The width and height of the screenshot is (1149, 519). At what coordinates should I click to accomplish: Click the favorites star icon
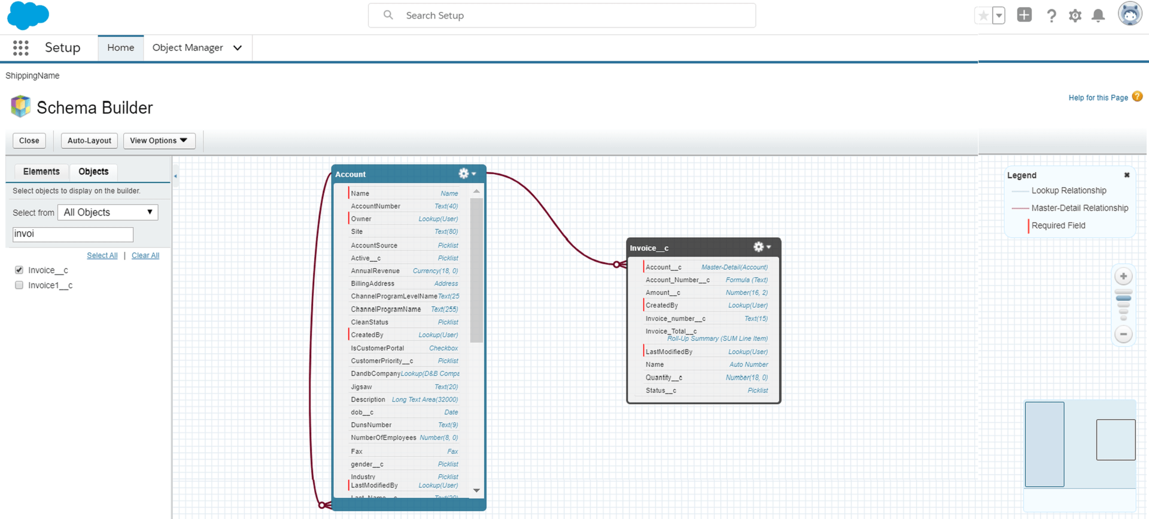983,16
